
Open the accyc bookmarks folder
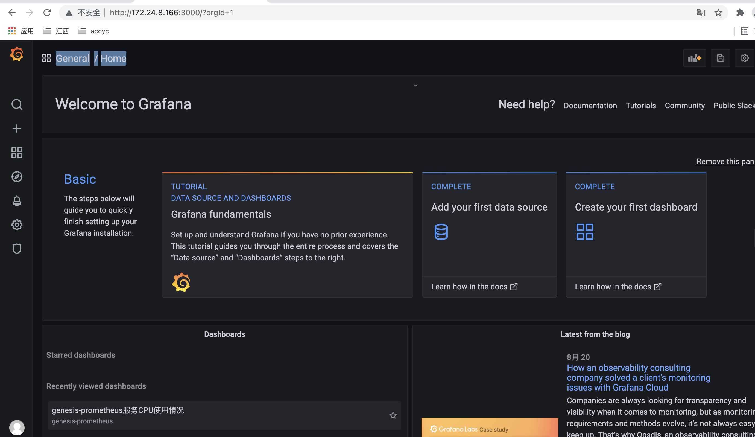(93, 31)
